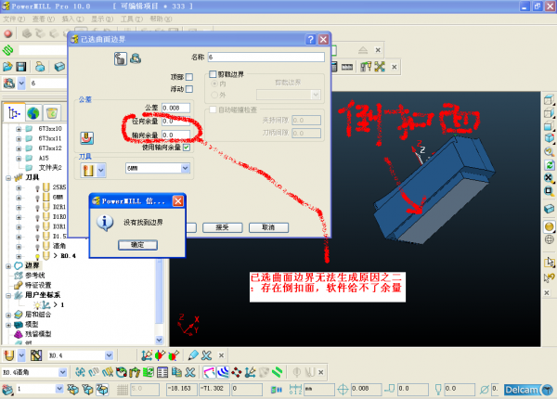Expand the 6T3xx10 folder
557x399 pixels.
coord(19,128)
